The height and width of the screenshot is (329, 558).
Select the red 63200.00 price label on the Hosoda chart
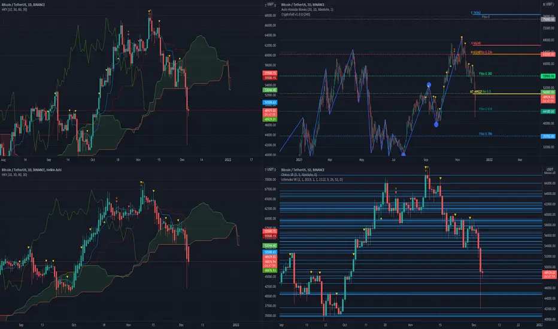[548, 54]
